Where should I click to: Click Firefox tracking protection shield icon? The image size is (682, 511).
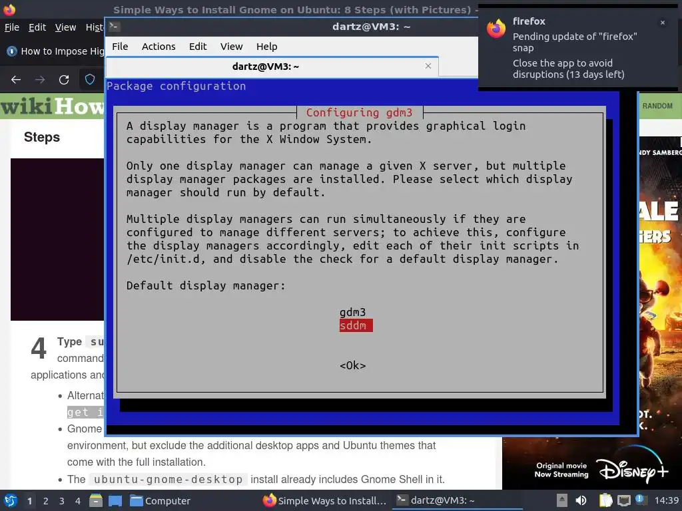pyautogui.click(x=90, y=79)
